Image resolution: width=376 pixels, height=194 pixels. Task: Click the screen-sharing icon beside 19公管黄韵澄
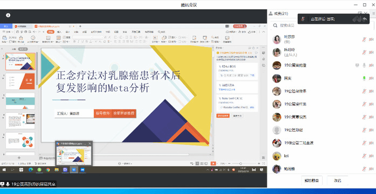(x=357, y=65)
